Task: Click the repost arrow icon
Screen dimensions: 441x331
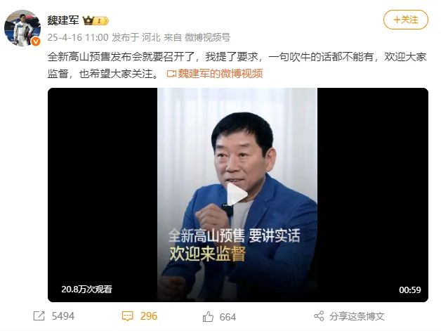Action: click(x=39, y=316)
